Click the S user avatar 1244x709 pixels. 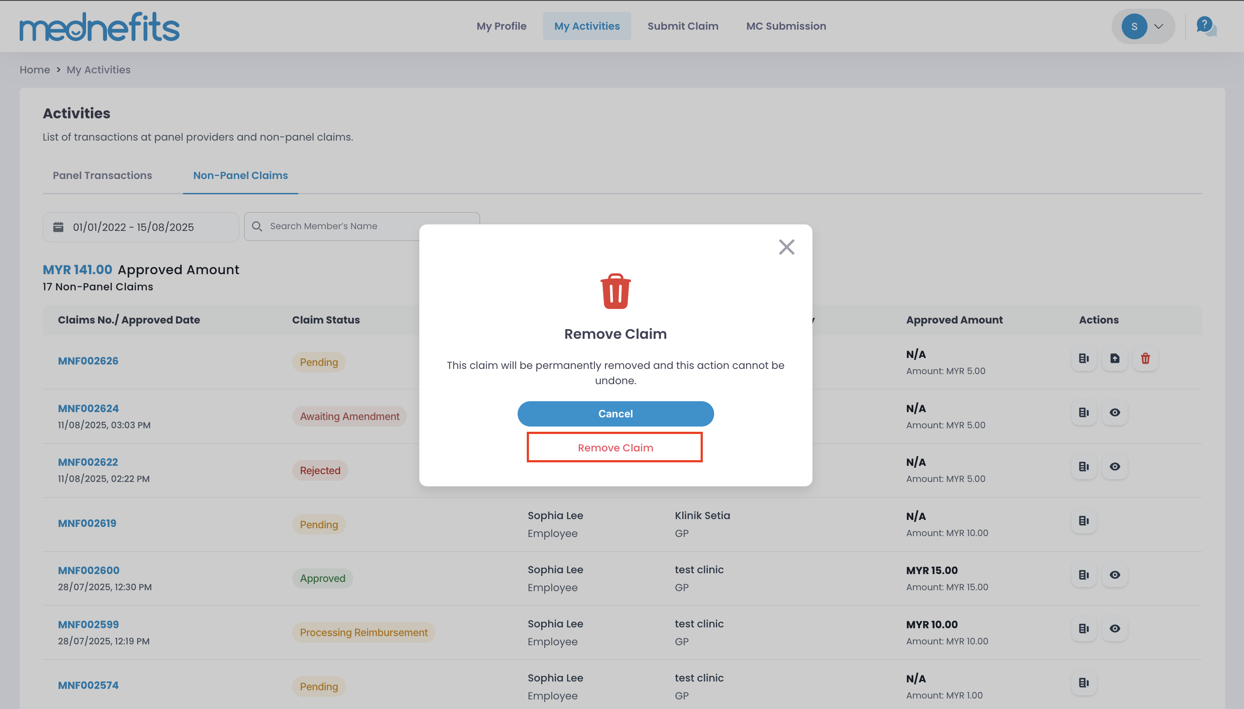(x=1134, y=26)
